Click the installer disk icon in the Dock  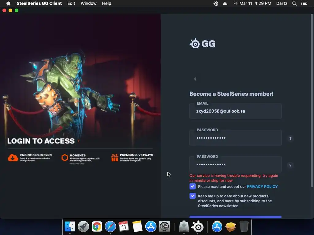click(184, 227)
